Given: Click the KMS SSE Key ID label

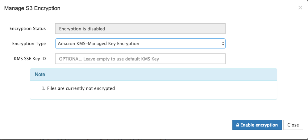Looking at the screenshot, I should pos(30,58).
